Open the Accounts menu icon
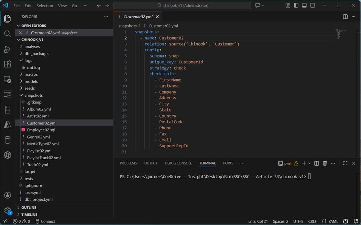The width and height of the screenshot is (361, 225). [x=7, y=195]
